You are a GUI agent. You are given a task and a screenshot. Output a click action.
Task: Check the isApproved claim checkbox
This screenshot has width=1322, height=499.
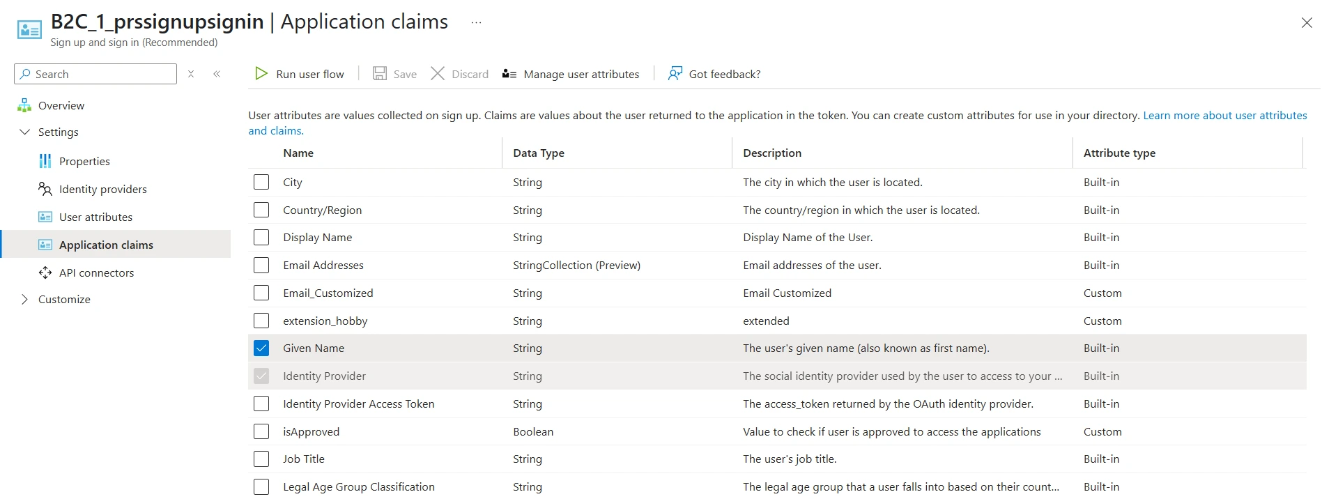(261, 431)
